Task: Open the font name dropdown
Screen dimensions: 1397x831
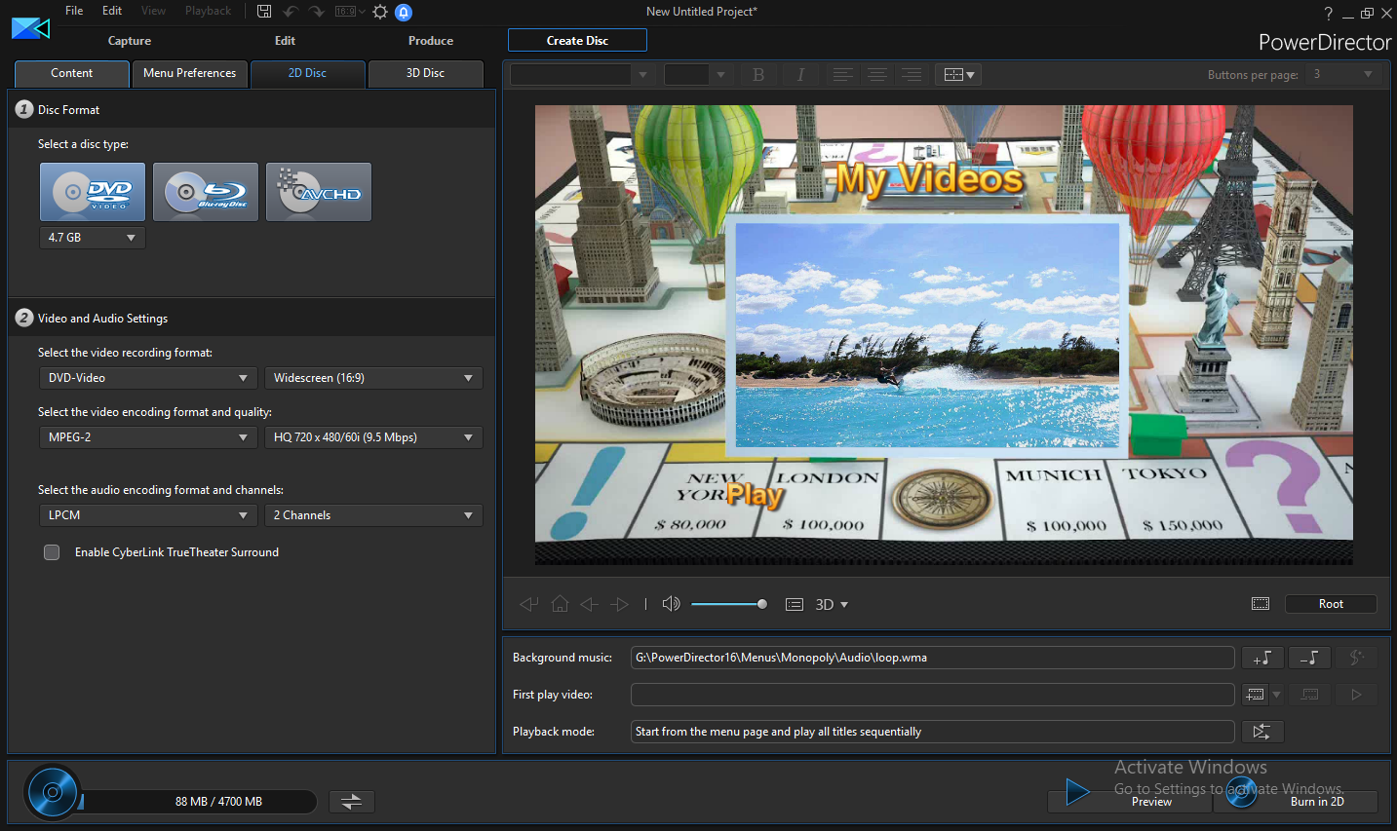Action: tap(581, 74)
